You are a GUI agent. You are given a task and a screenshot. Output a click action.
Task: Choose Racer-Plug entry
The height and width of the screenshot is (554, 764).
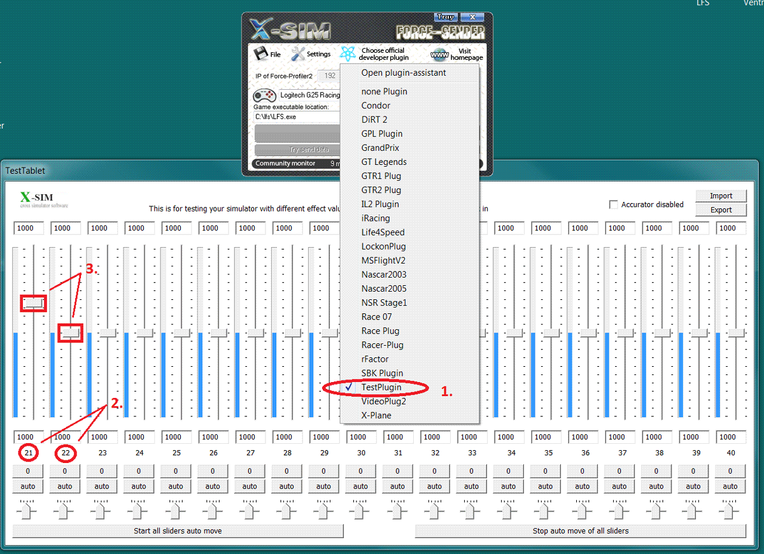382,344
